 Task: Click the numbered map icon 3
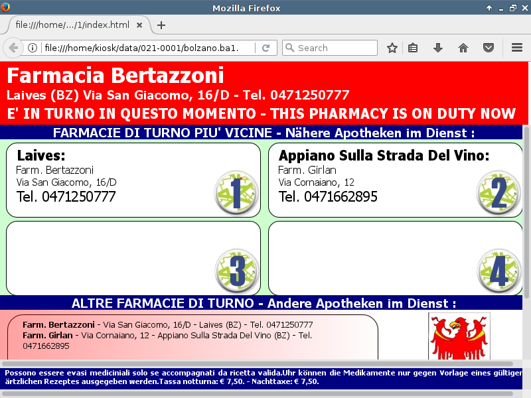236,271
